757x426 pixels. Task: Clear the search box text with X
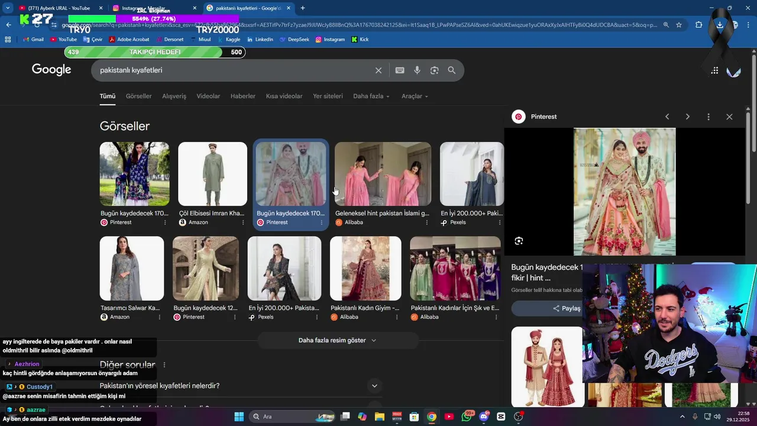click(x=378, y=70)
